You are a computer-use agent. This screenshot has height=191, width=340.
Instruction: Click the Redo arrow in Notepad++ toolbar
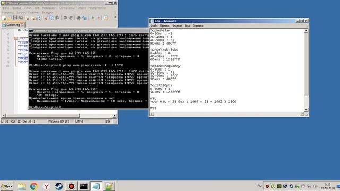(x=71, y=18)
